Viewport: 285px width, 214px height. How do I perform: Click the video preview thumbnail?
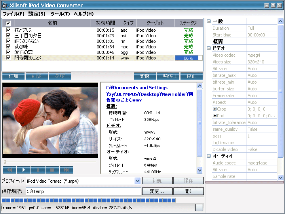[50, 120]
